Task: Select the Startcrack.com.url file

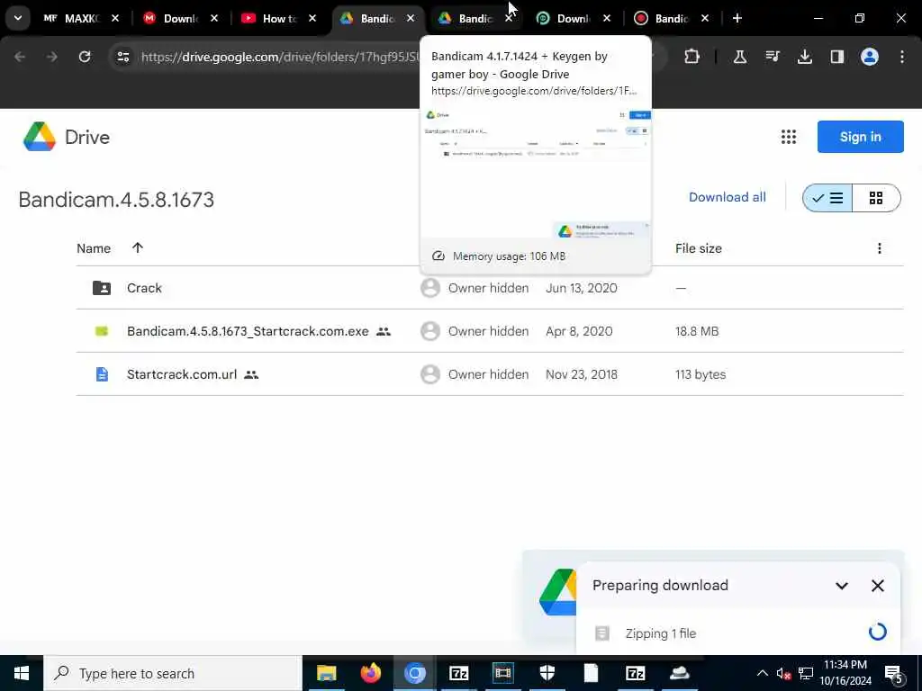Action: 182,374
